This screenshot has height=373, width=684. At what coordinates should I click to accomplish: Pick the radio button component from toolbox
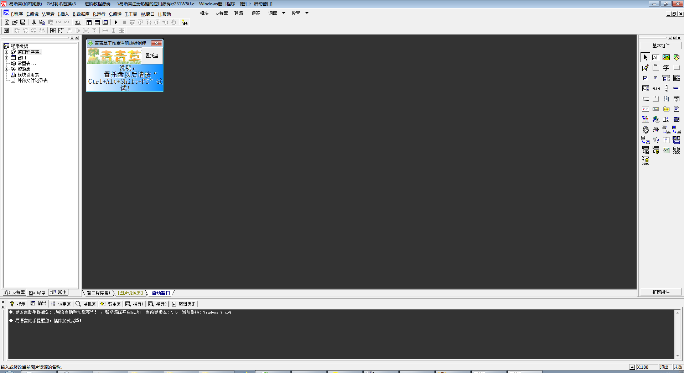pos(655,78)
